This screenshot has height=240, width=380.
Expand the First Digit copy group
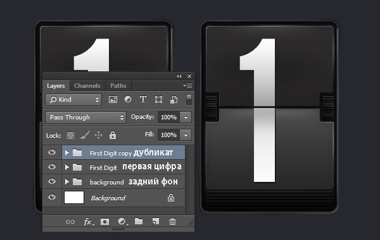click(x=67, y=152)
